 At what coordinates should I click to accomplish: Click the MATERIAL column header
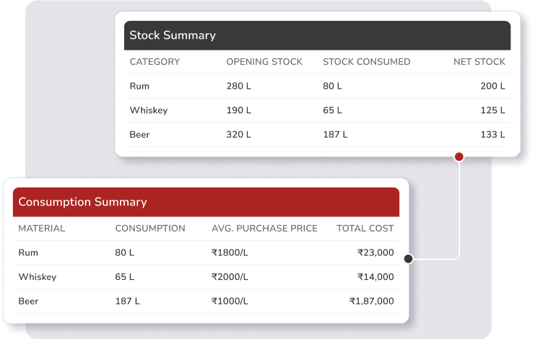click(42, 229)
